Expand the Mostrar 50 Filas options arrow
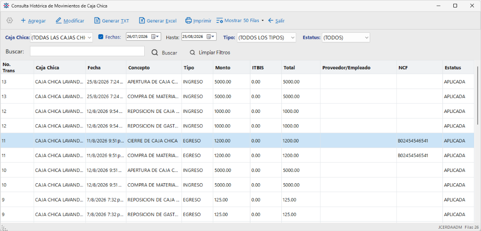 pyautogui.click(x=263, y=21)
